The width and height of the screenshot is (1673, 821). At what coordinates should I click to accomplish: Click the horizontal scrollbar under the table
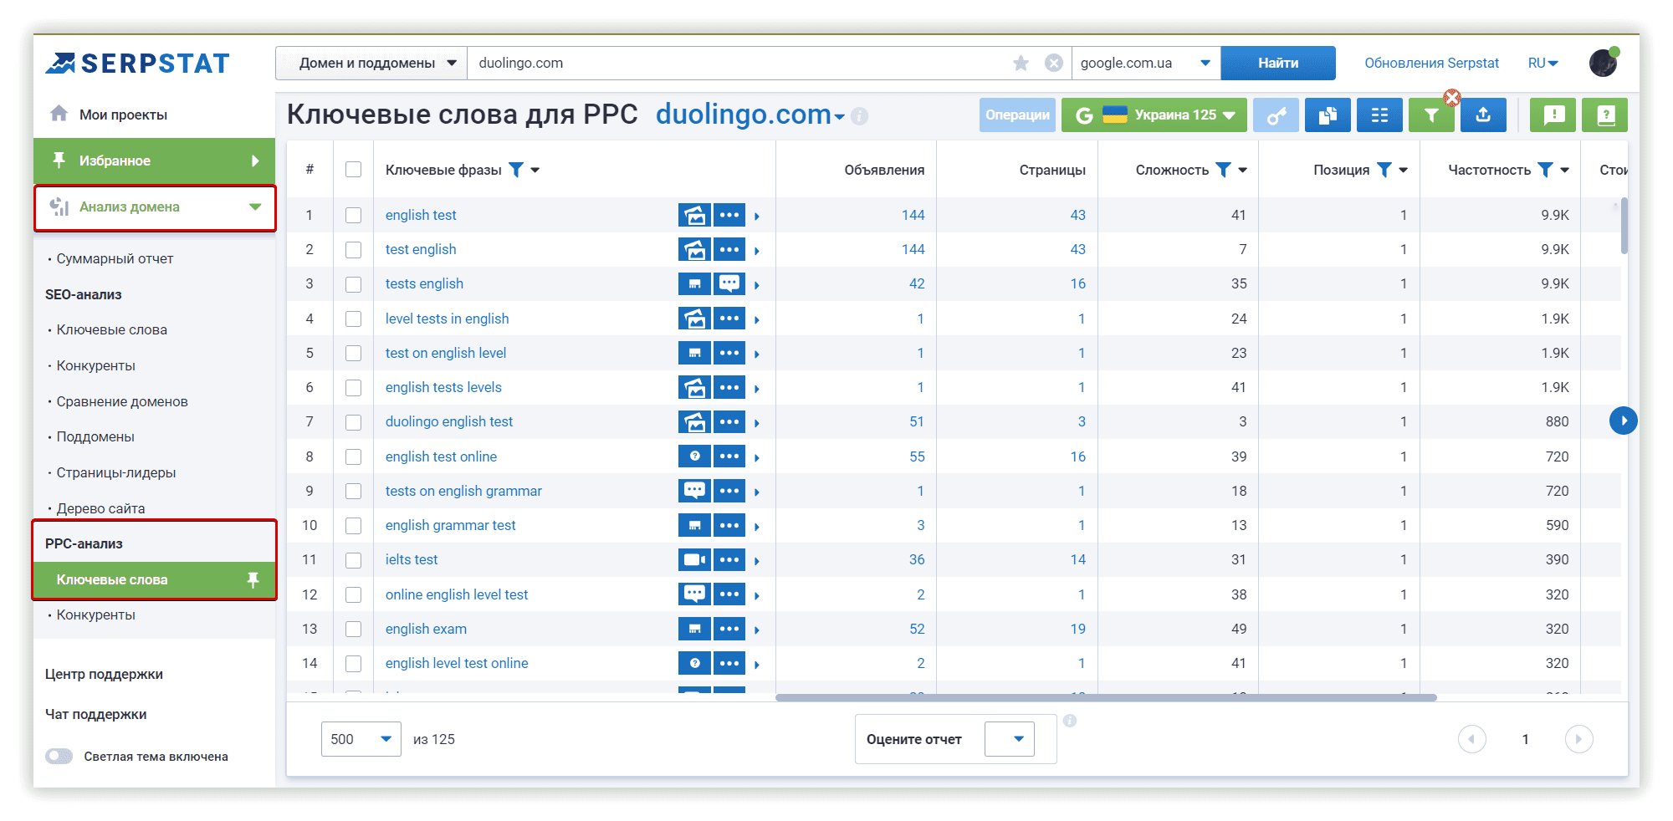click(x=1106, y=697)
